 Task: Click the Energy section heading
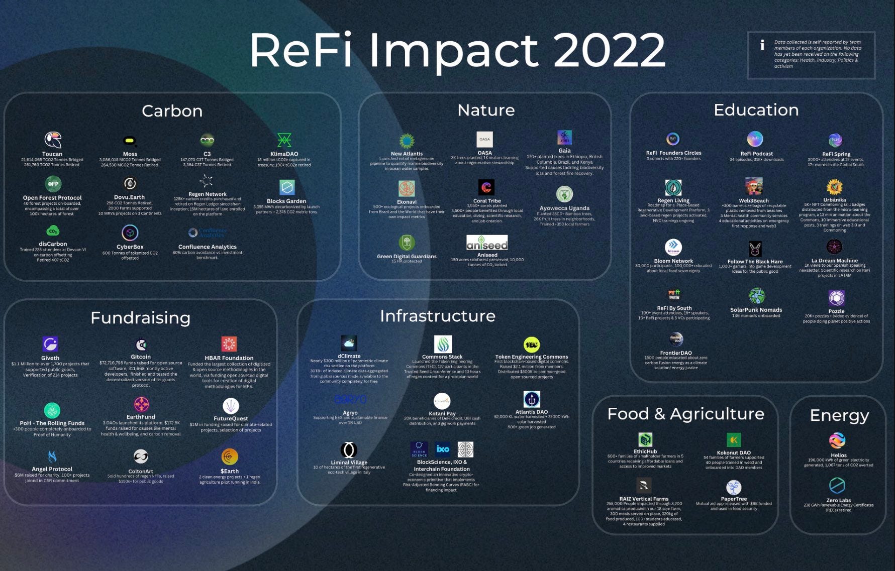click(839, 416)
